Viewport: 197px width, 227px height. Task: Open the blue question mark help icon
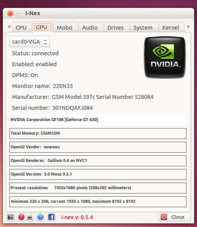click(x=40, y=217)
